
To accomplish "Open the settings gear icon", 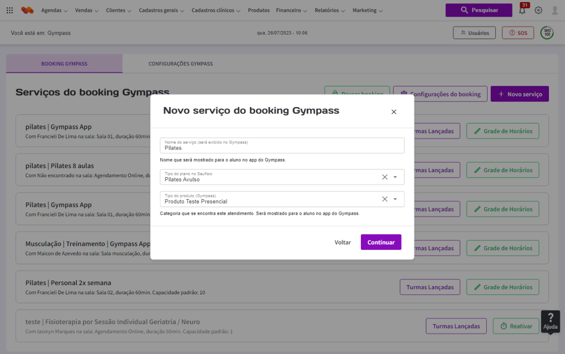I will click(538, 10).
